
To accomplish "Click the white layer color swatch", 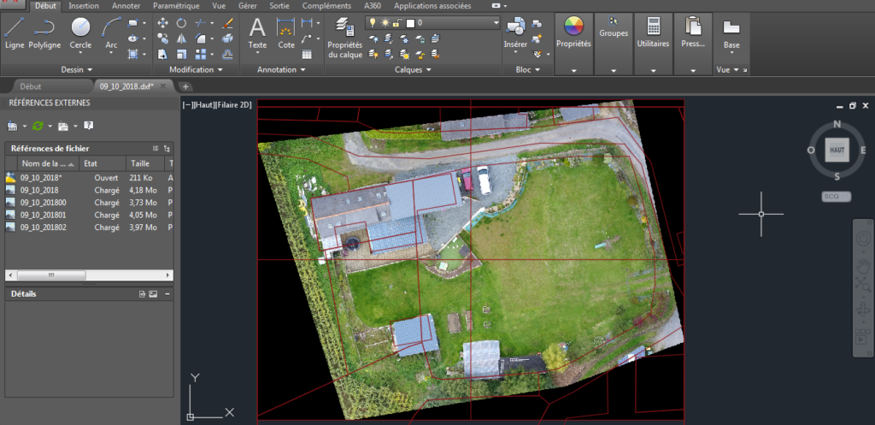I will click(x=410, y=23).
